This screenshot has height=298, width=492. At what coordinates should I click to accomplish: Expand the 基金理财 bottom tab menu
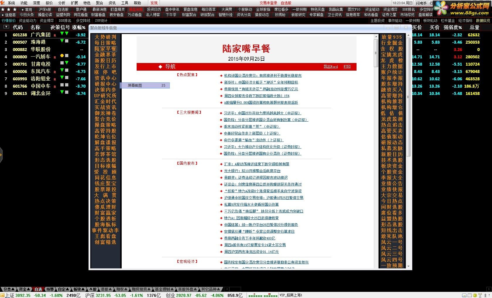(x=164, y=289)
